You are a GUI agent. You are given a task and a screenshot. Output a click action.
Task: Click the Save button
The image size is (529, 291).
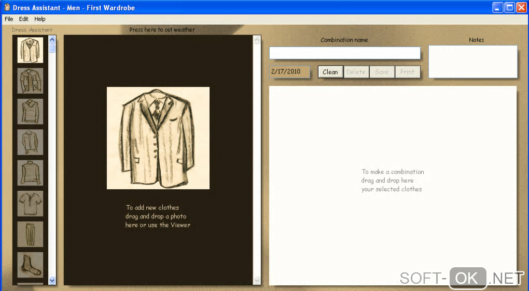[x=382, y=72]
